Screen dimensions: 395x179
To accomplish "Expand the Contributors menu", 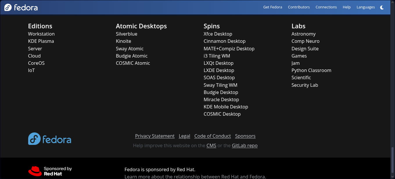I will coord(299,7).
